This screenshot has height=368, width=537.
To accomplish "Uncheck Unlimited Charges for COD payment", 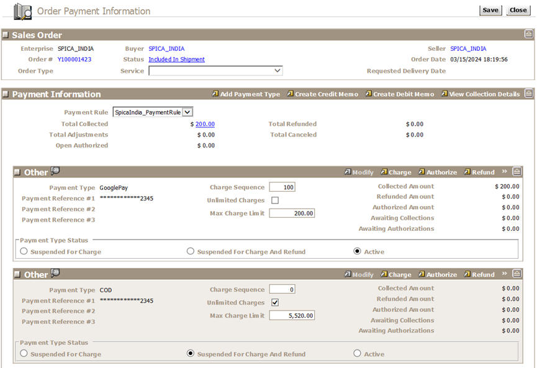I will [x=275, y=303].
